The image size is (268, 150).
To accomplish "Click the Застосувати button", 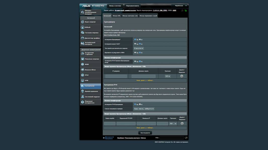I will point(145,133).
